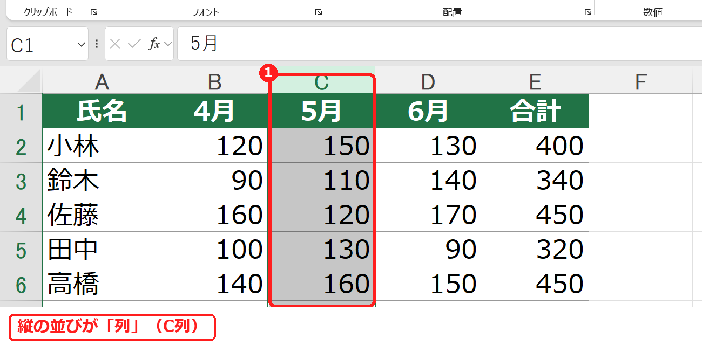Image resolution: width=702 pixels, height=345 pixels.
Task: Click 佐藤's 4月 value 160
Action: [214, 215]
